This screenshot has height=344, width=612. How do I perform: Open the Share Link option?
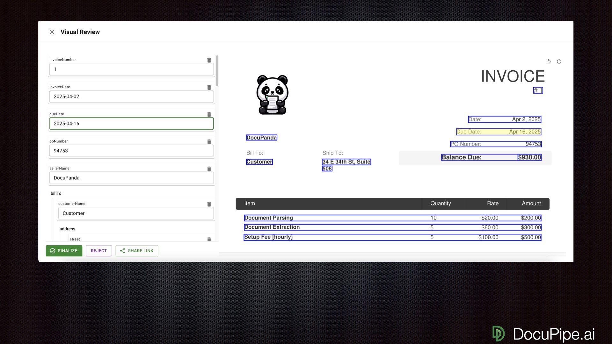137,251
